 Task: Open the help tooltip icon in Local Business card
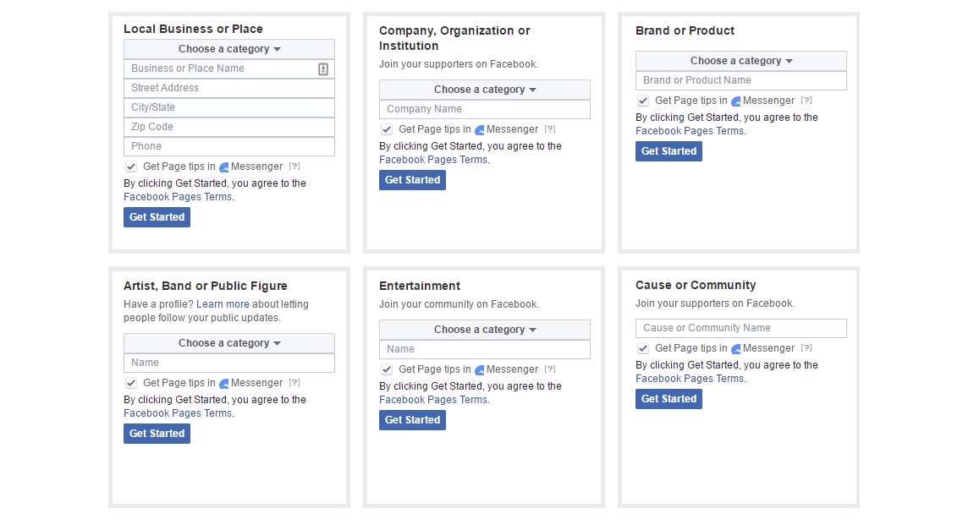tap(294, 167)
